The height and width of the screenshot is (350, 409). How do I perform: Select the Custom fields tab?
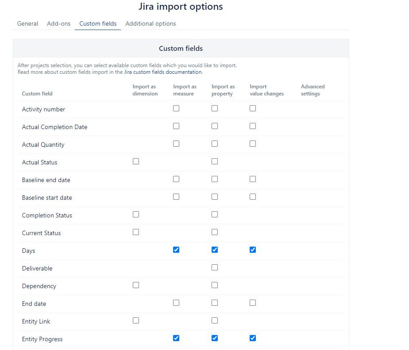coord(98,24)
